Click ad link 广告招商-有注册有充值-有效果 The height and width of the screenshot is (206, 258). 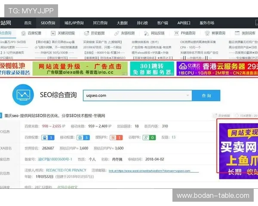151,47
